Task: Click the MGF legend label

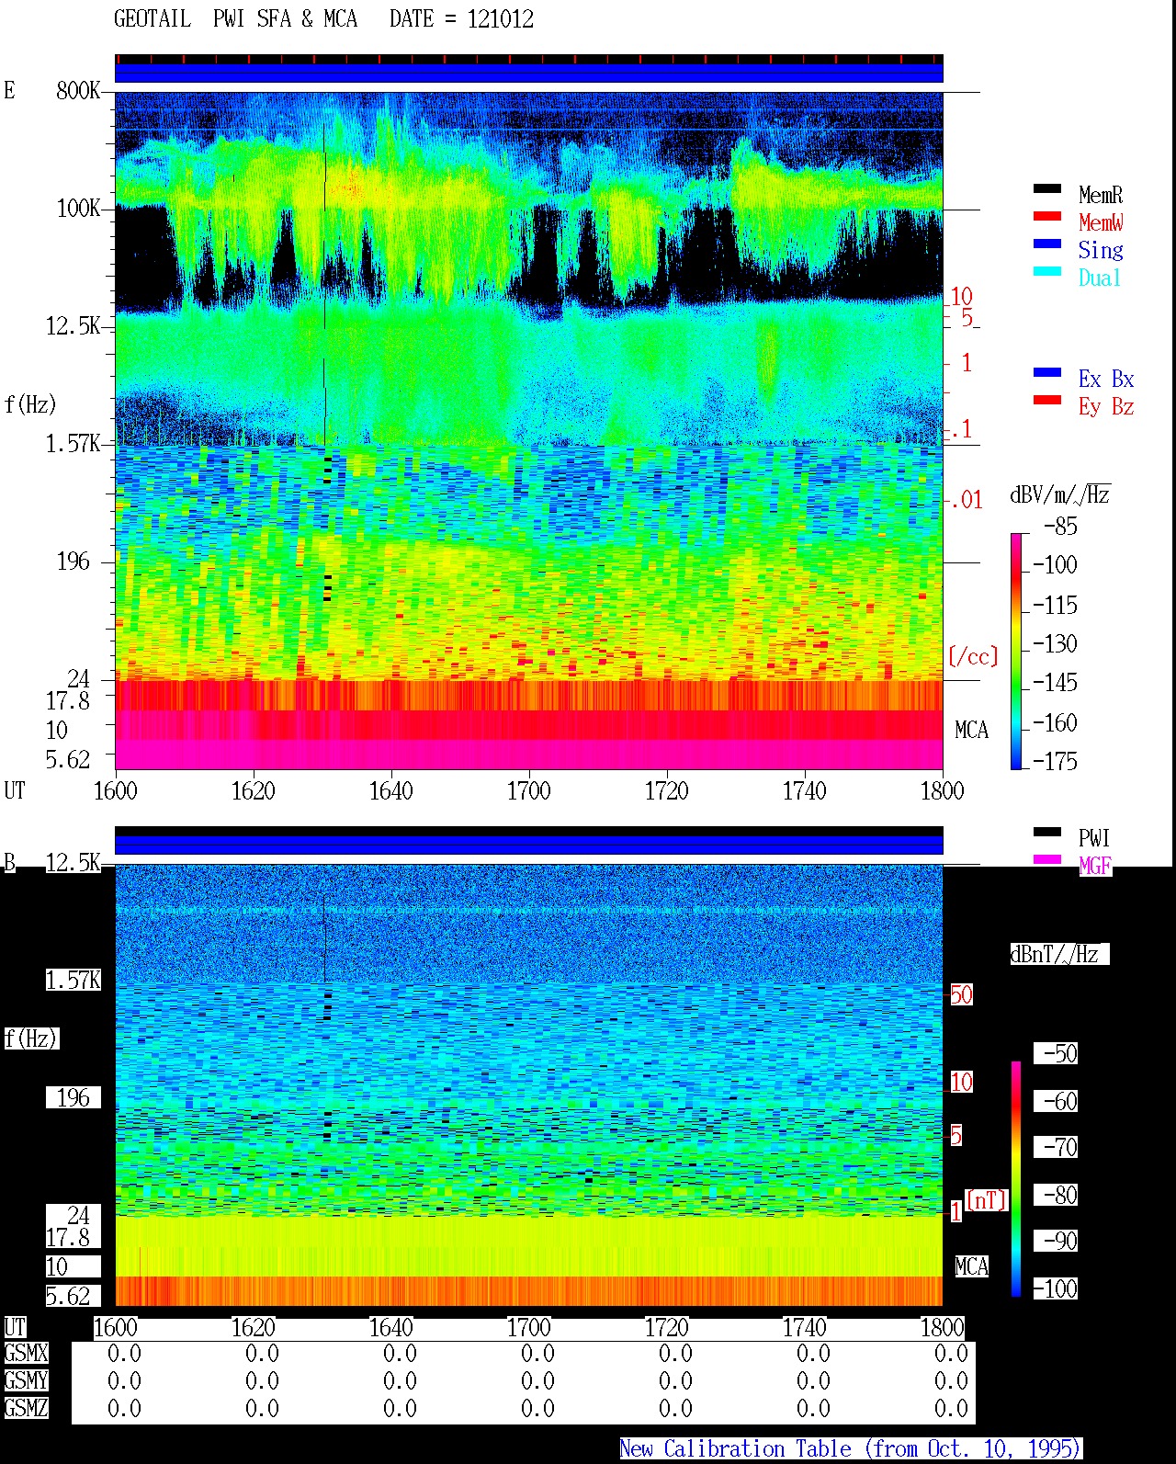Action: (x=1094, y=866)
